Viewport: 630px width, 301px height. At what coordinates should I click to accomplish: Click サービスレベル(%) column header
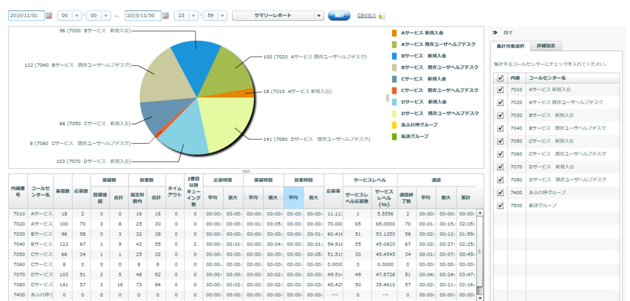click(384, 197)
